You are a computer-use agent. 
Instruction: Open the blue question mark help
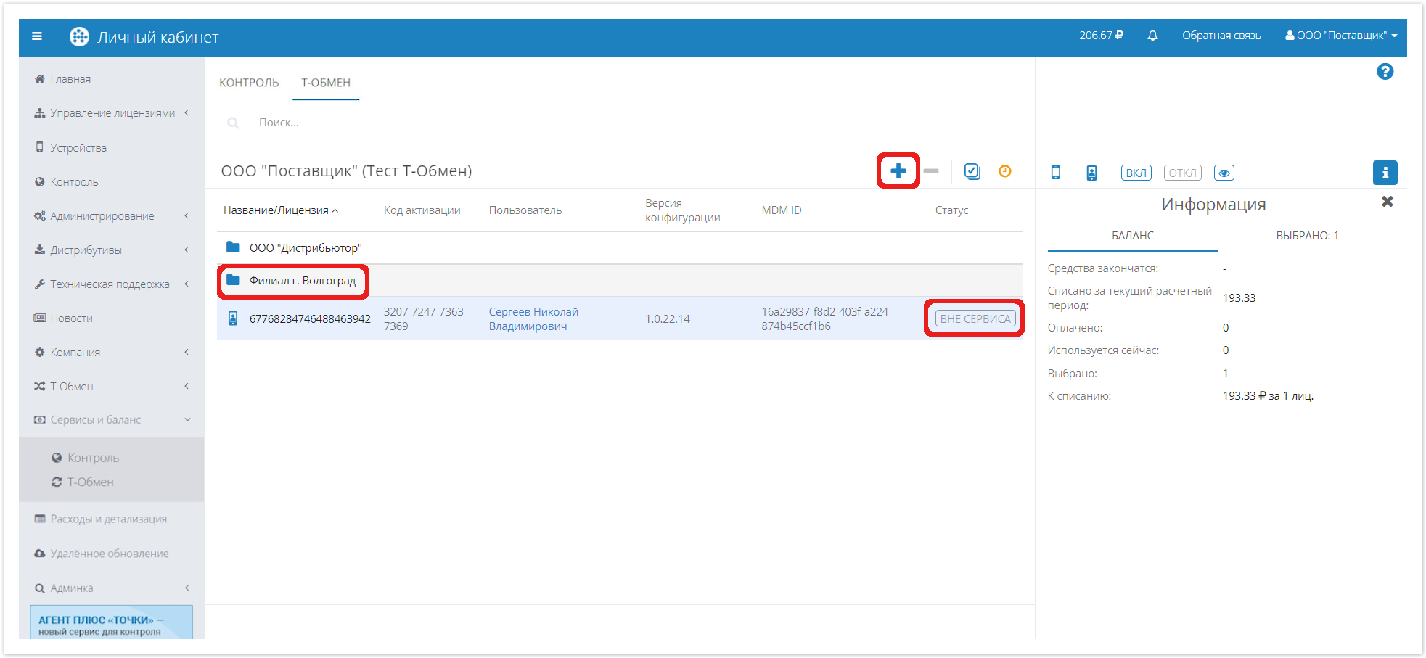click(1385, 72)
